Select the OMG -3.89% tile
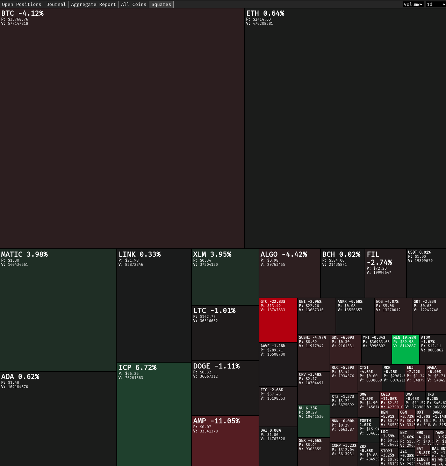The height and width of the screenshot is (466, 446). [x=369, y=405]
